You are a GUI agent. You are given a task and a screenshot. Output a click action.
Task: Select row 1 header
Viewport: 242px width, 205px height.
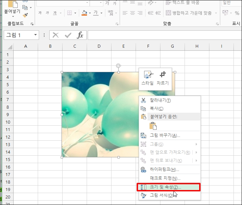7,54
